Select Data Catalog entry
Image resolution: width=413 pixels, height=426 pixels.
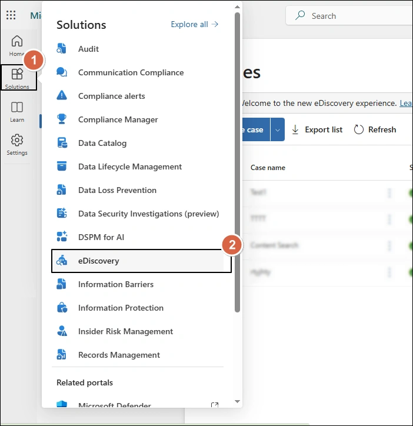click(x=138, y=143)
